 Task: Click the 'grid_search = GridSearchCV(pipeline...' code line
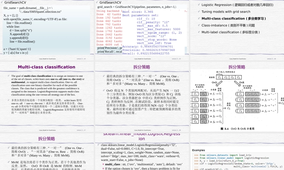coord(137,7)
